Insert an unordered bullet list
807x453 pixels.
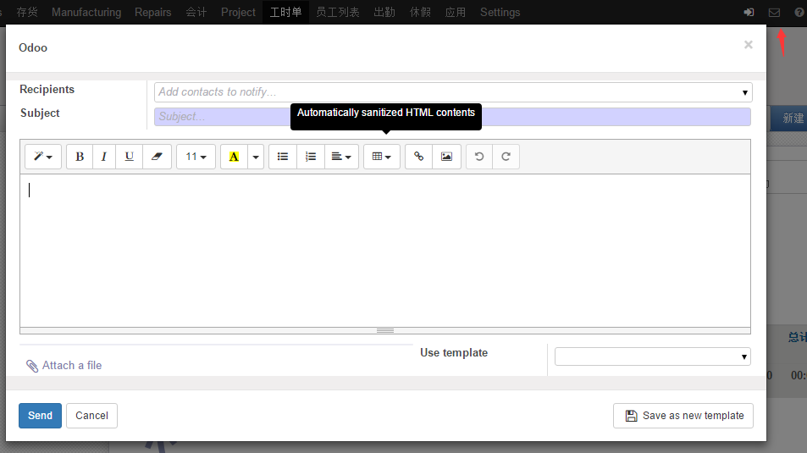pyautogui.click(x=283, y=157)
